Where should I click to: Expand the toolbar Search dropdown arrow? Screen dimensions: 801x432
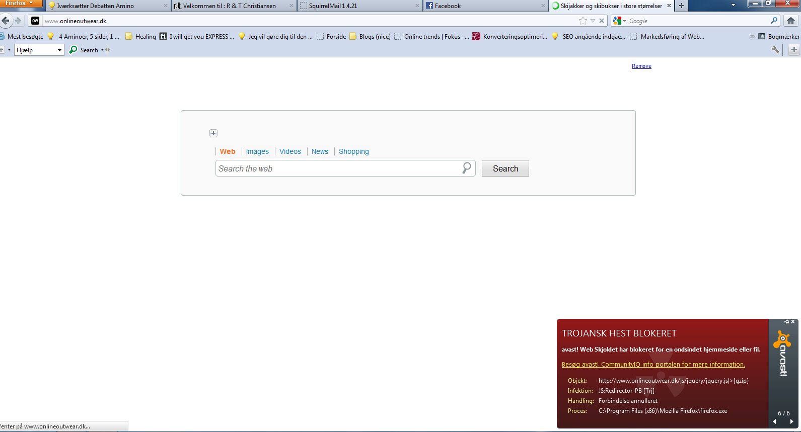pyautogui.click(x=102, y=50)
